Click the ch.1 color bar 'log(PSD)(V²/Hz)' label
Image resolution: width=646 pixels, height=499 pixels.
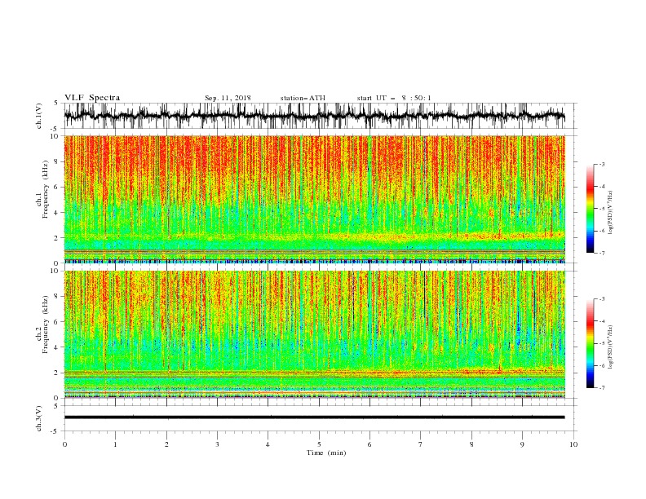coord(611,213)
